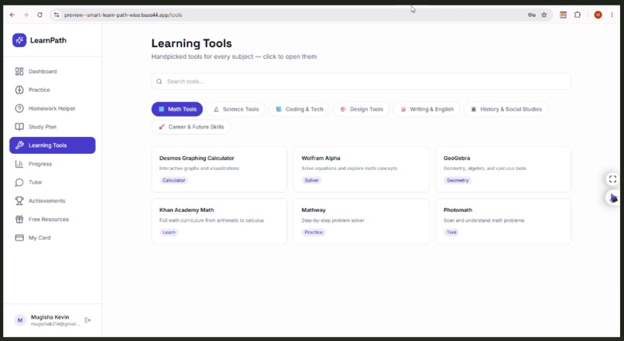Click the floating blue widget icon below fullscreen
Image resolution: width=624 pixels, height=341 pixels.
pos(613,197)
